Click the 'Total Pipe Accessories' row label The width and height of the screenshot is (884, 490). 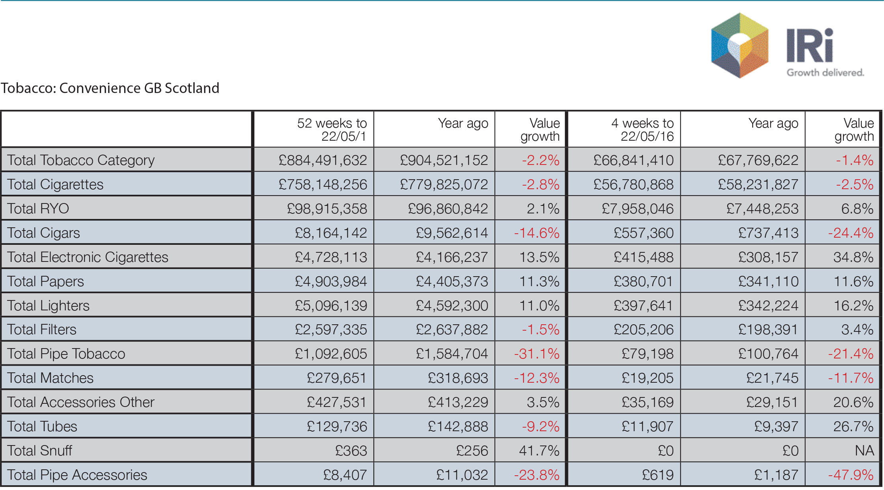click(x=77, y=475)
